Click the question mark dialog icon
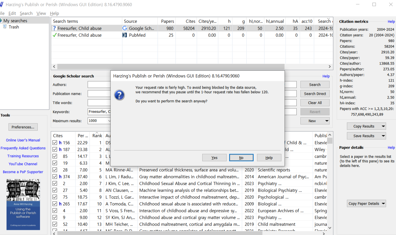 119,95
